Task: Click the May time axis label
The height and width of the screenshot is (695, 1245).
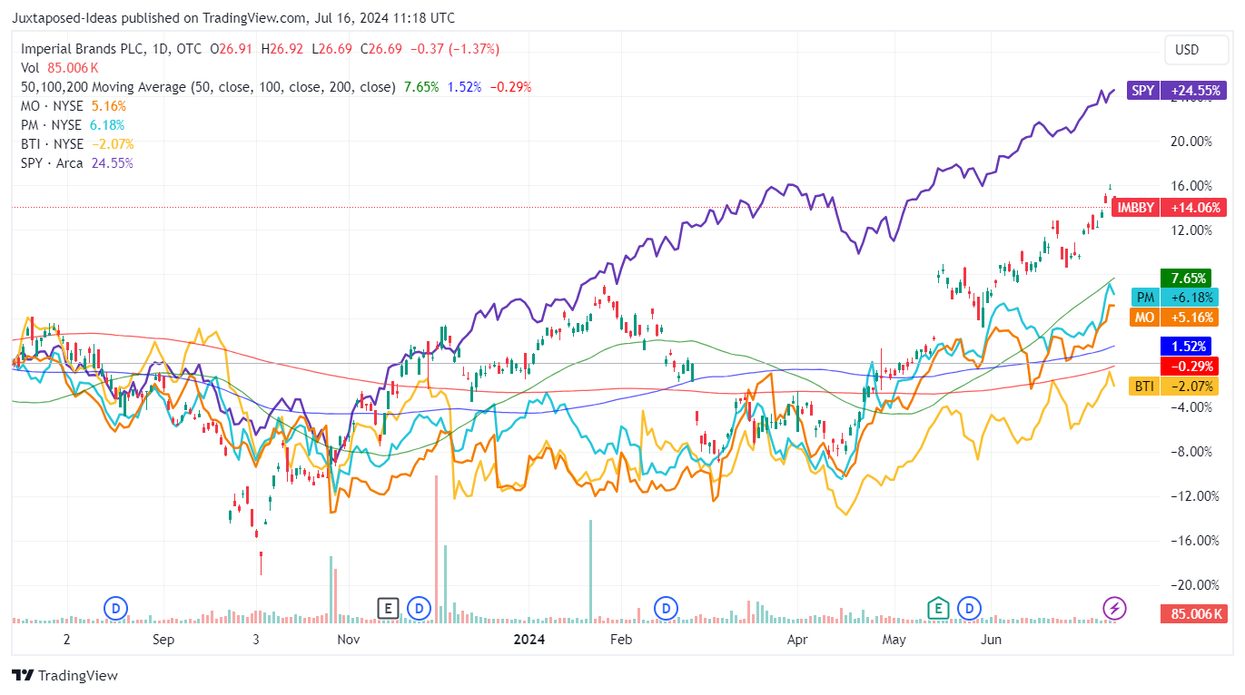Action: pos(894,640)
